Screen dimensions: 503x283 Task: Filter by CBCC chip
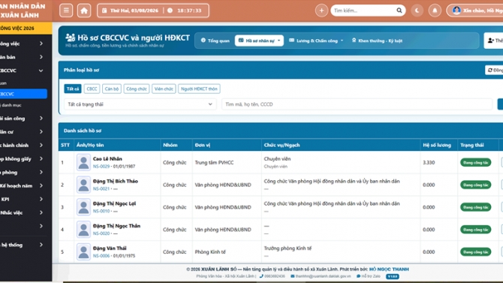click(92, 89)
